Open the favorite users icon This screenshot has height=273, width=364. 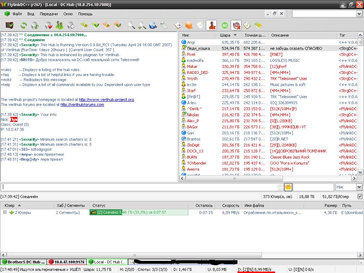(59, 25)
